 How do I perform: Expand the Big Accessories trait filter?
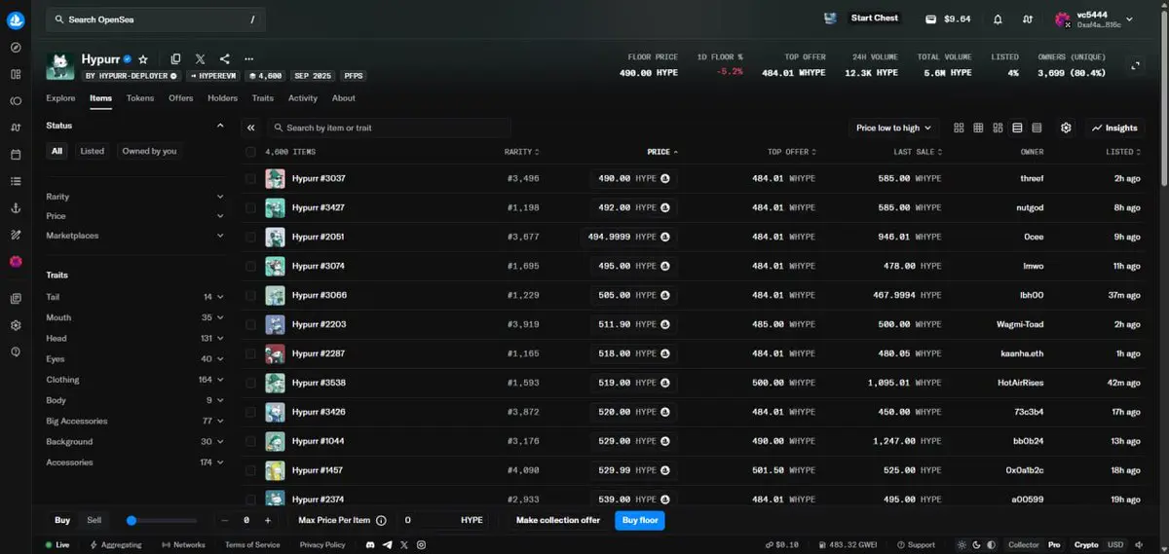point(135,422)
